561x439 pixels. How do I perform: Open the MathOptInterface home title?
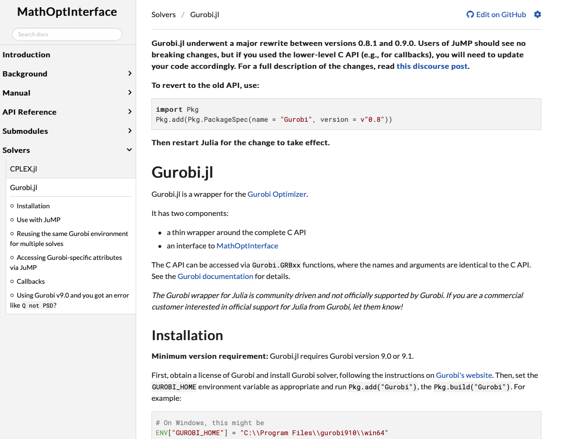pyautogui.click(x=67, y=11)
